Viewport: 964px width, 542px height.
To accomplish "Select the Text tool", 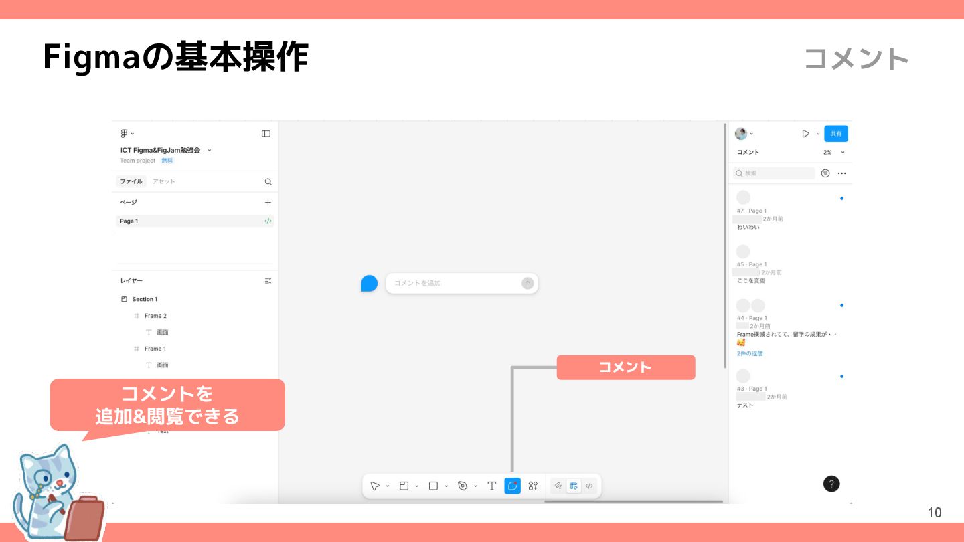I will pos(491,486).
